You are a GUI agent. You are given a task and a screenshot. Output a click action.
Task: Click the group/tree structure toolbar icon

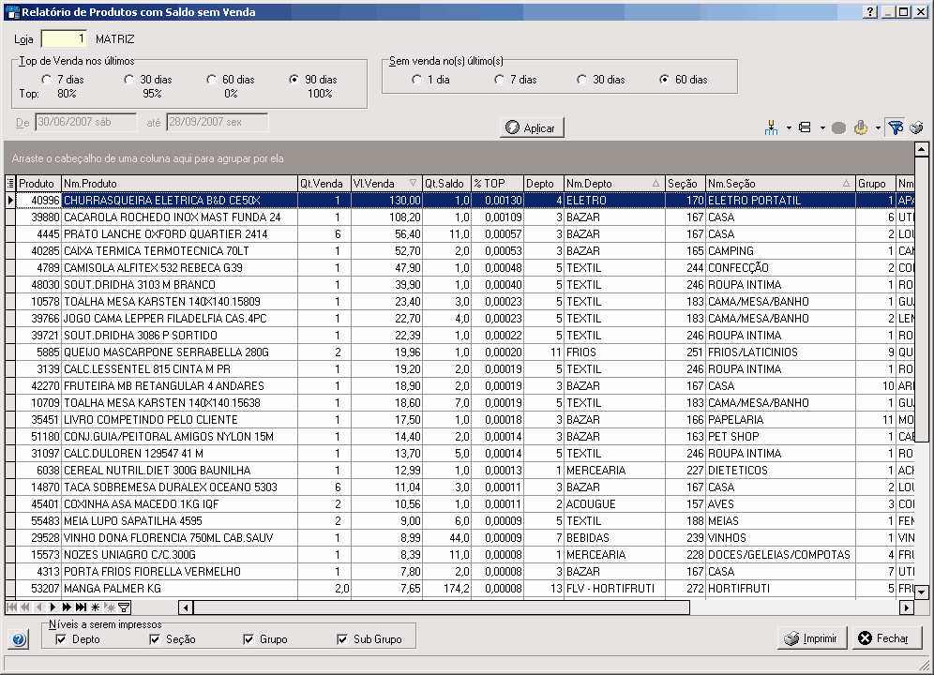click(x=772, y=127)
